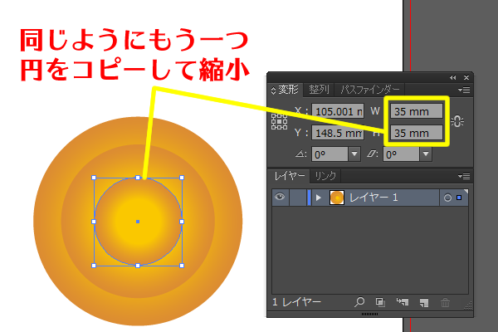Click the target circle for レイヤー 1
498x332 pixels.
(447, 198)
